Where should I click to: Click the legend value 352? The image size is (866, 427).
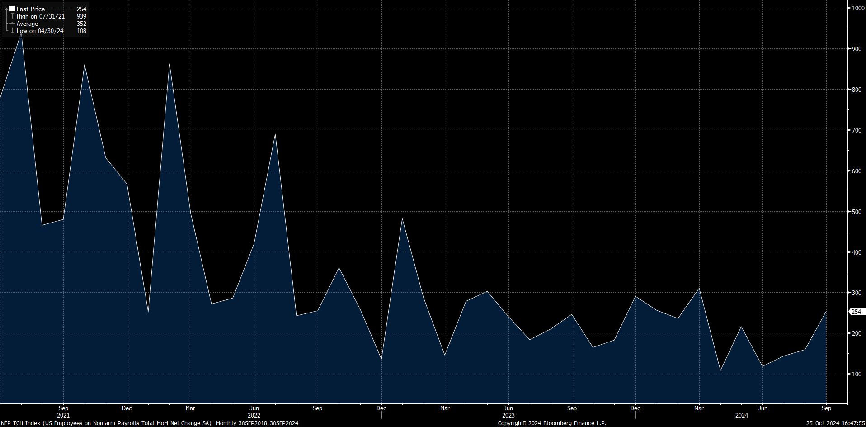(x=81, y=24)
